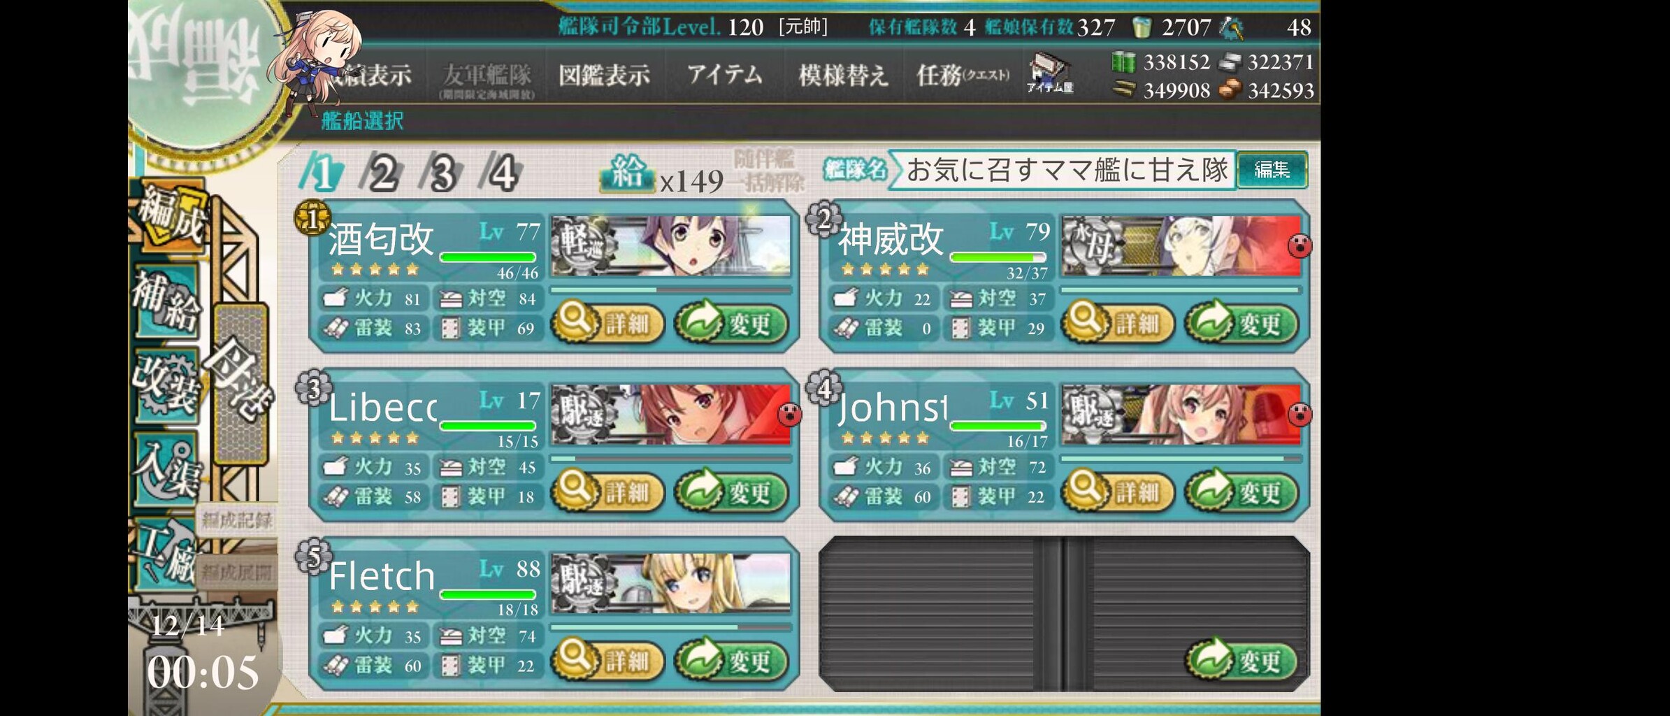Open the 任務 (quest) menu
This screenshot has width=1670, height=716.
962,75
